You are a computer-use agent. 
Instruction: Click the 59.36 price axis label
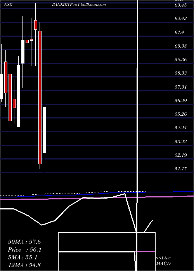click(181, 60)
